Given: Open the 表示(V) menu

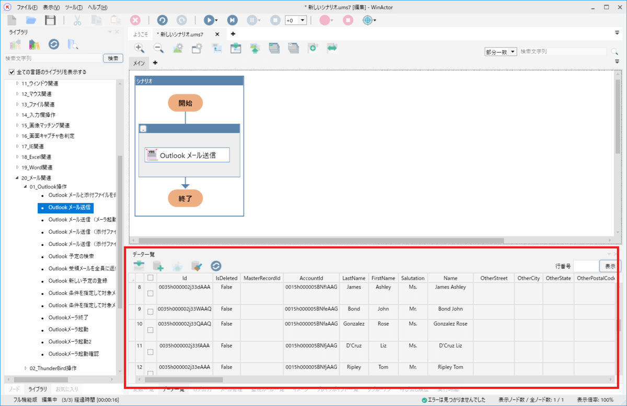Looking at the screenshot, I should coord(51,7).
